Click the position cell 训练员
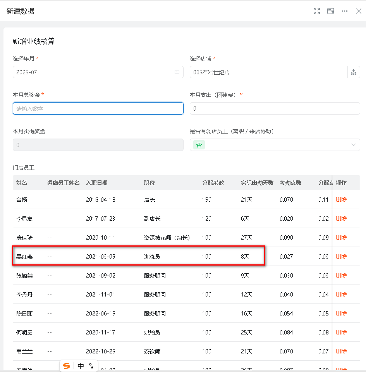This screenshot has height=372, width=366. point(152,257)
